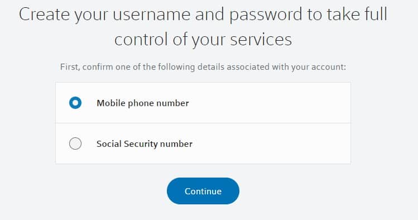This screenshot has height=220, width=418.
Task: Proceed by clicking the blue Continue pill
Action: [203, 191]
